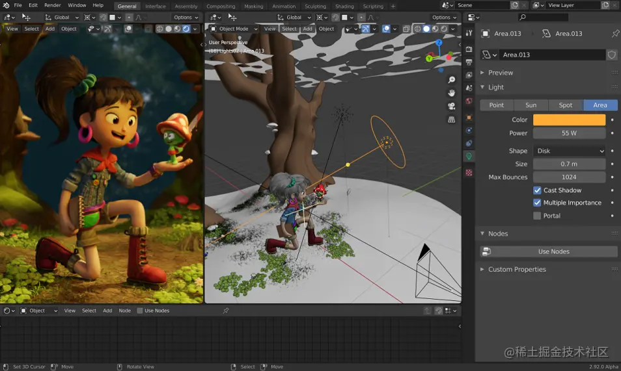Switch right viewport to rendered shading
621x371 pixels.
point(445,29)
